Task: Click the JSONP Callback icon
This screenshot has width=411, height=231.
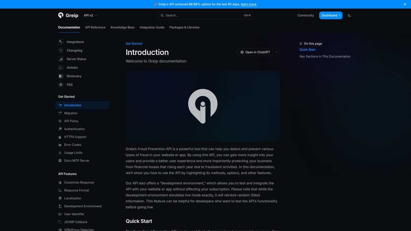Action: [x=60, y=222]
